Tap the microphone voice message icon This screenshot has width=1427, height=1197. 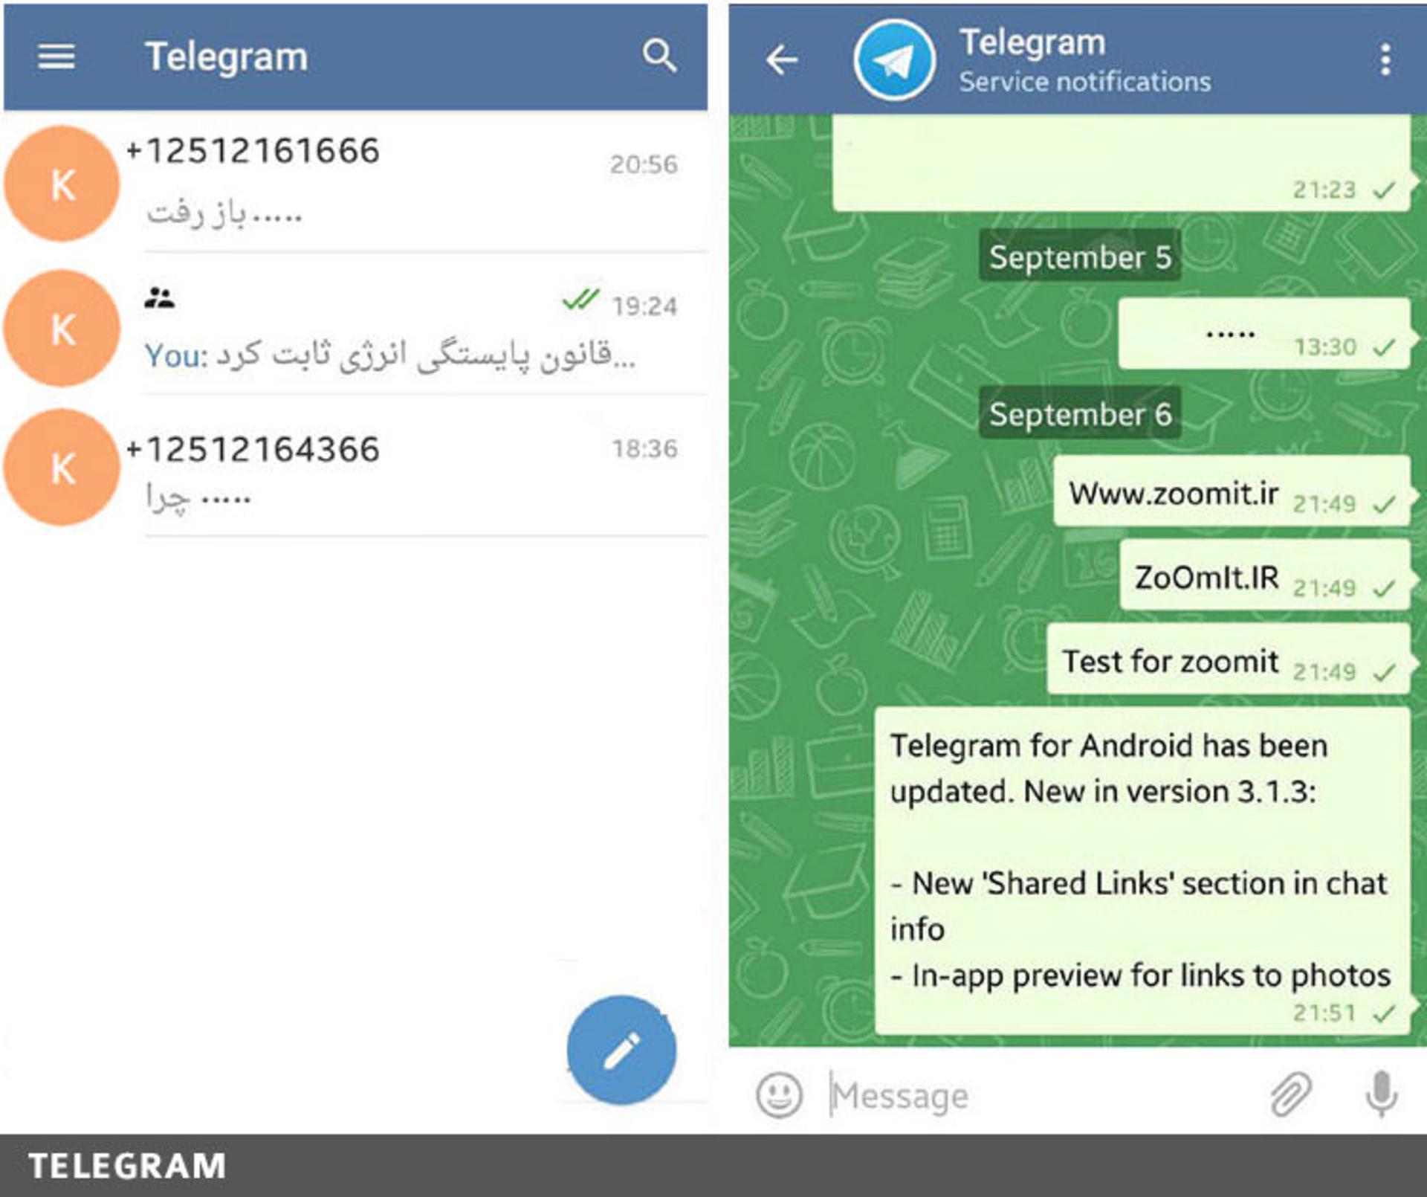pos(1382,1094)
